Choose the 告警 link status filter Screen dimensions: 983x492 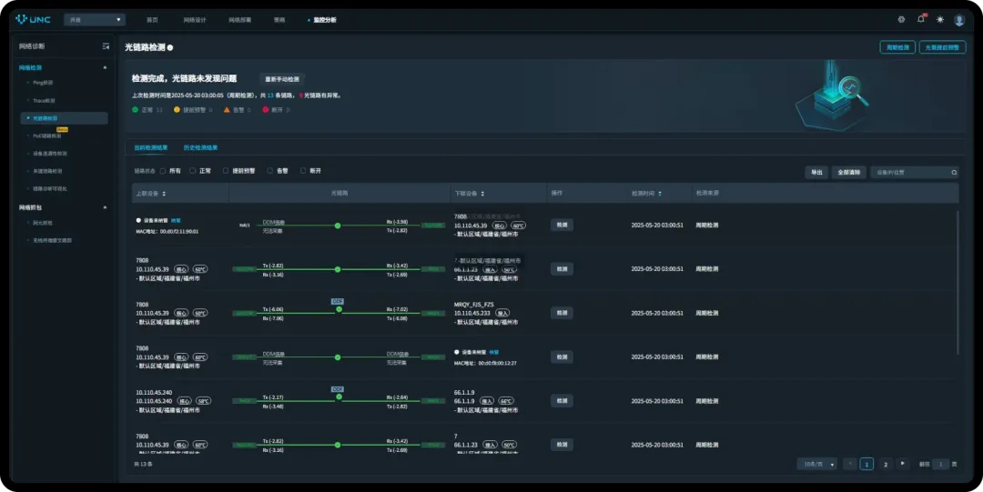pyautogui.click(x=269, y=171)
